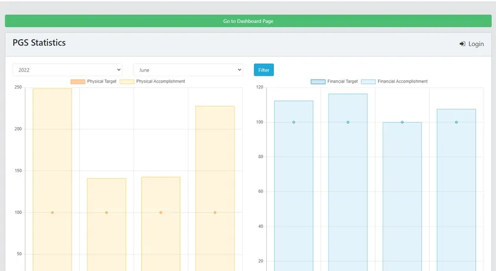Open the Login link
The image size is (496, 271).
pos(471,44)
